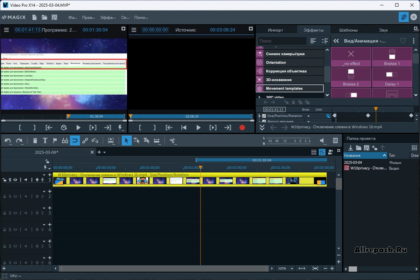This screenshot has width=420, height=280.
Task: Open the Title editor T icon
Action: 45,141
